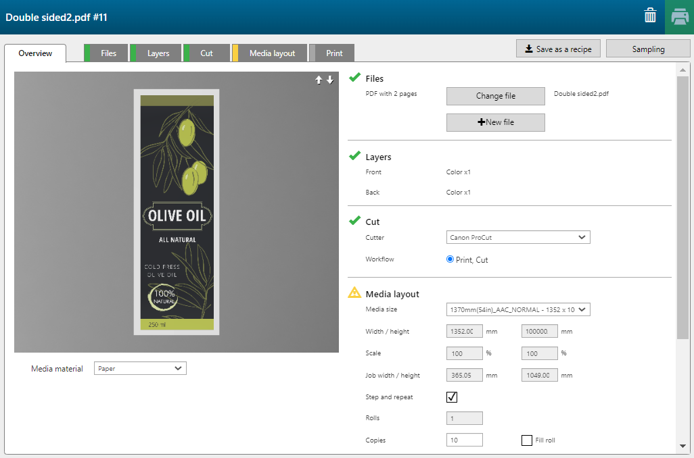Click the trash delete job icon

pyautogui.click(x=650, y=16)
